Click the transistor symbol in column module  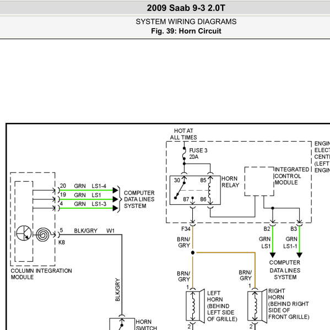(x=24, y=233)
